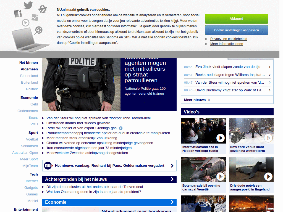Play video icon beside Gronings gas headline
This screenshot has width=283, height=212.
120,128
